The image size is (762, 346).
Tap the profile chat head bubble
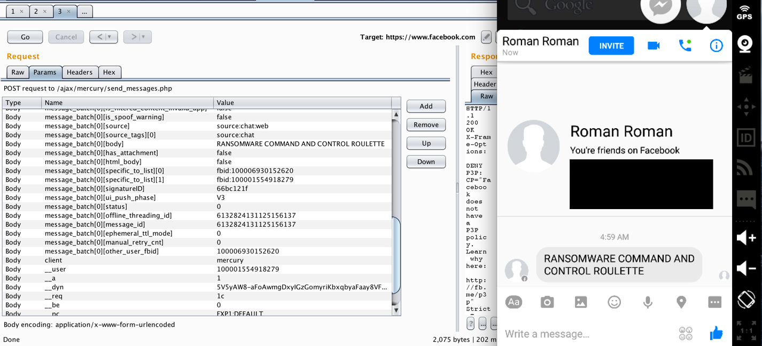tap(706, 9)
